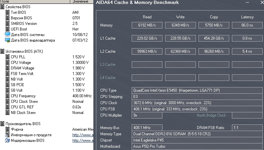Click the chip icon beside SMBIOS Version
The image size is (264, 150).
8,24
